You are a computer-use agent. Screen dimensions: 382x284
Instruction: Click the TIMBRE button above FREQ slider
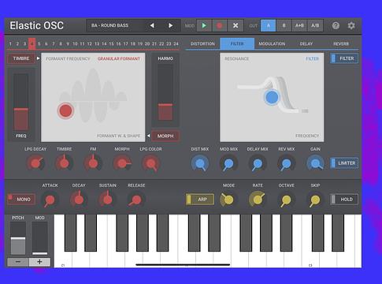click(x=21, y=58)
